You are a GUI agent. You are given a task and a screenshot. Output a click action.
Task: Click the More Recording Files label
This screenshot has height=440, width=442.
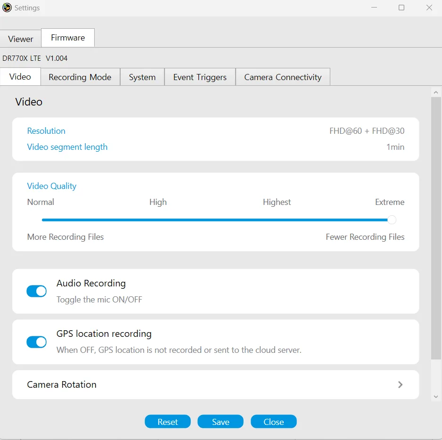coord(65,237)
